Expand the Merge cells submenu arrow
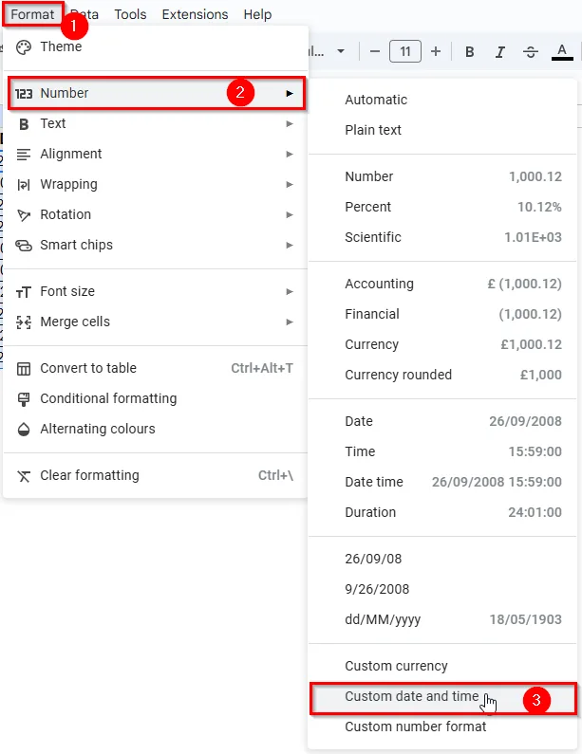The height and width of the screenshot is (754, 582). (290, 322)
